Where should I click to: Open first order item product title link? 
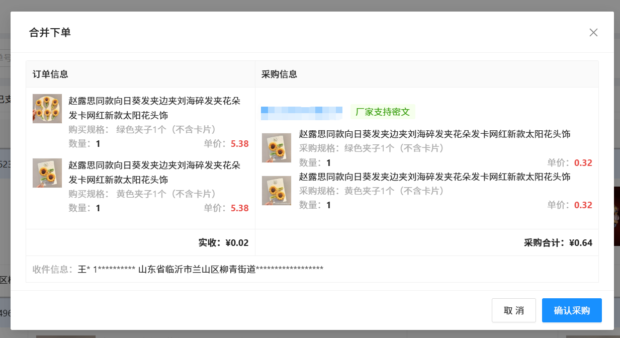[x=154, y=108]
